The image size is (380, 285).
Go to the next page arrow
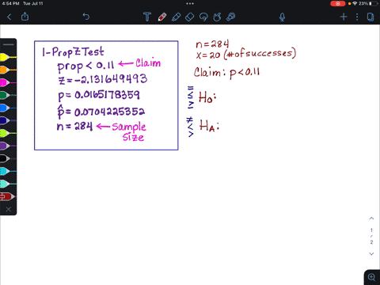(x=371, y=253)
